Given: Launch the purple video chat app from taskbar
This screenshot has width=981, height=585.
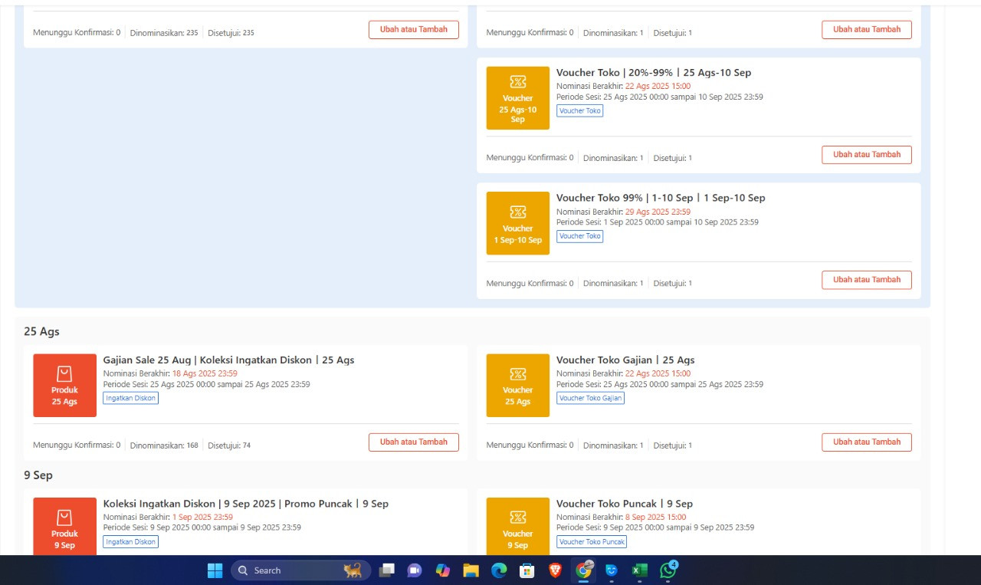Looking at the screenshot, I should tap(415, 570).
